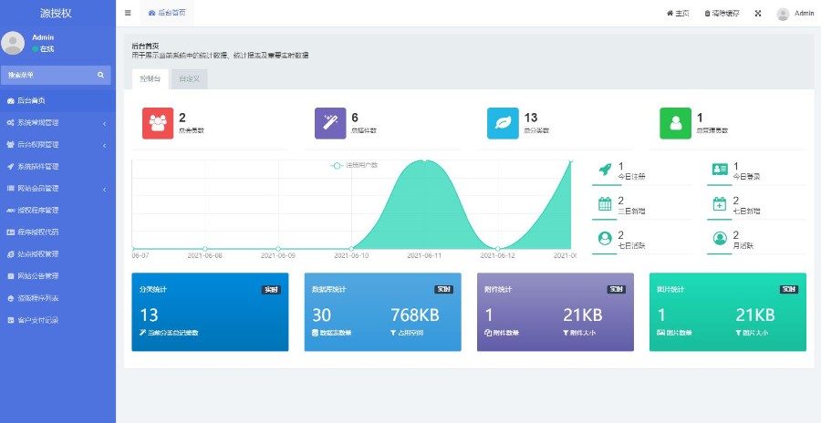Click the calendar icon for three-day additions
Image resolution: width=821 pixels, height=423 pixels.
click(x=604, y=204)
